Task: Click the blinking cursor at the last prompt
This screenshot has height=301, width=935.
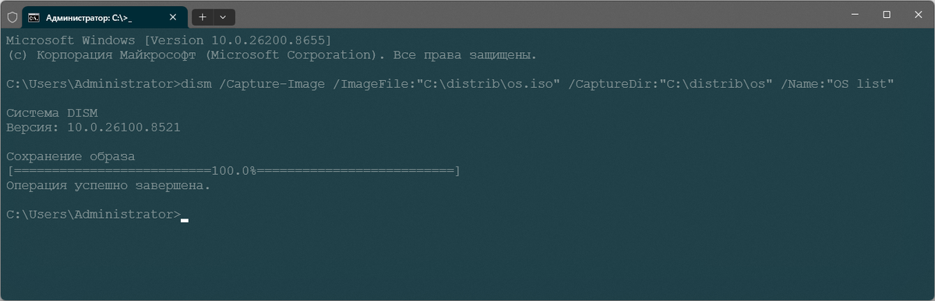Action: coord(185,220)
